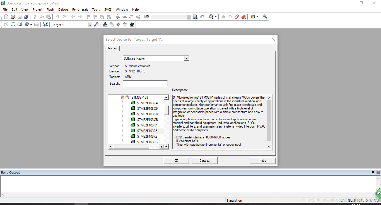Open the Help button in dialog

coord(263,160)
